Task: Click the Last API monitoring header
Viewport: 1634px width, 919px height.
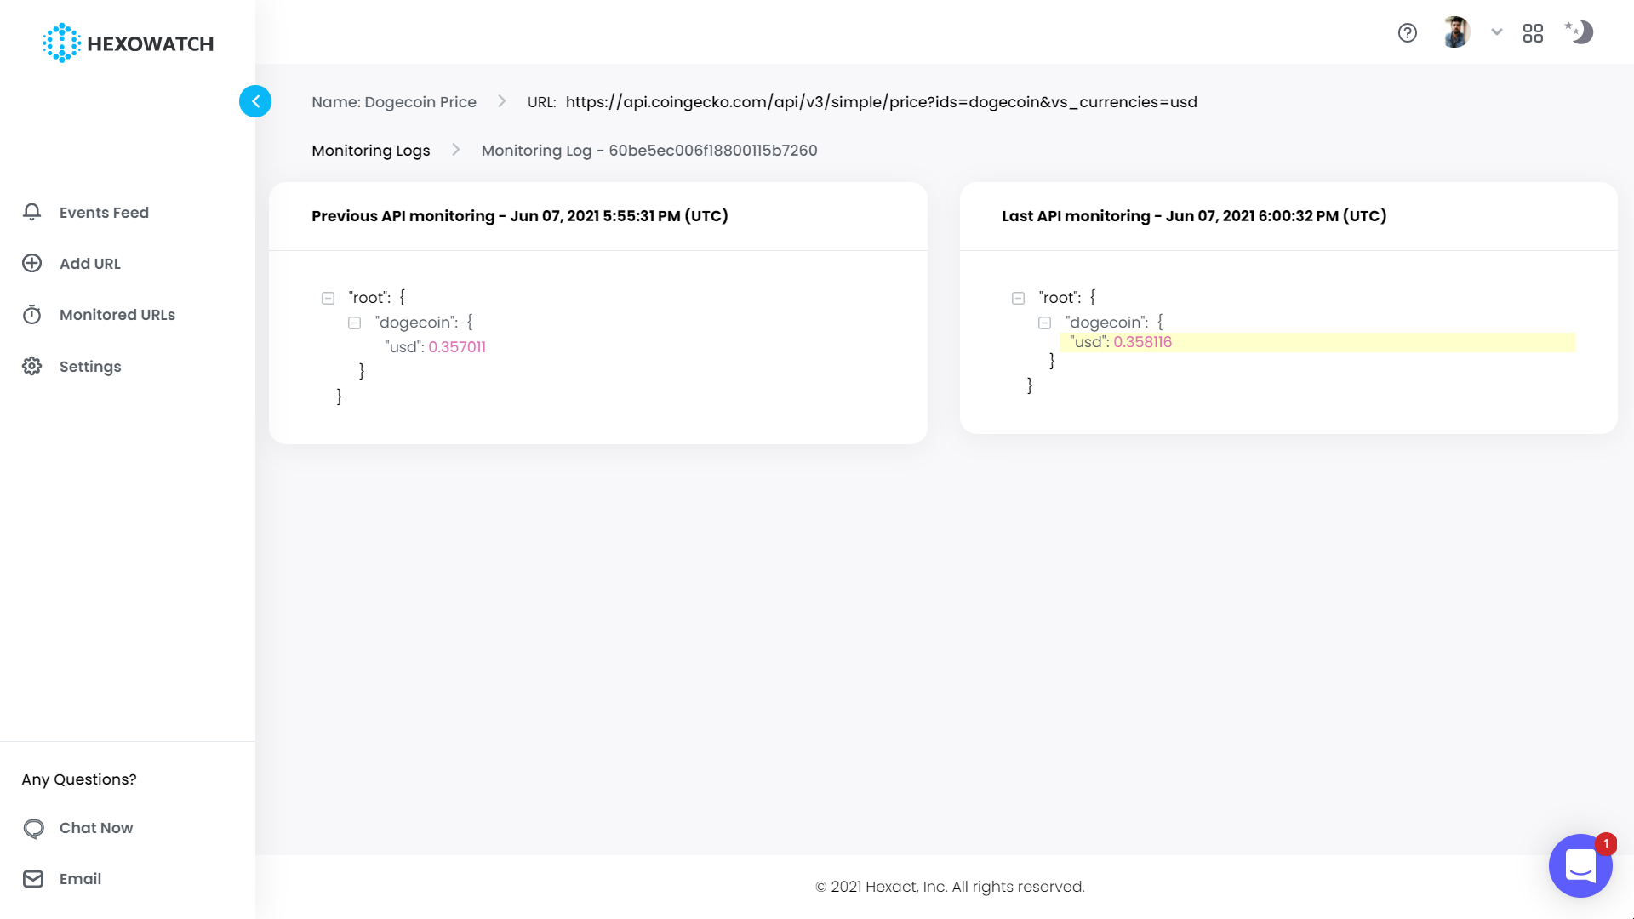Action: point(1194,216)
